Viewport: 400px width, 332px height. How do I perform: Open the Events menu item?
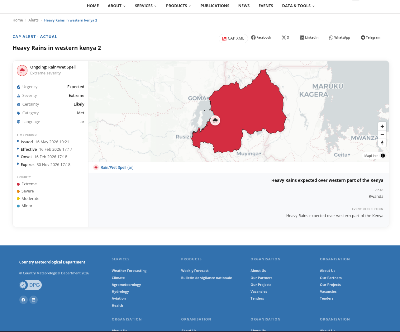pos(266,6)
